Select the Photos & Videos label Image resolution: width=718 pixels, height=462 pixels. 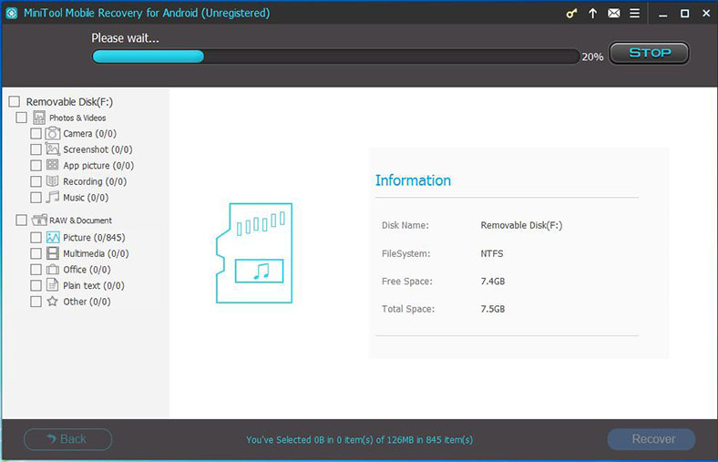point(77,118)
